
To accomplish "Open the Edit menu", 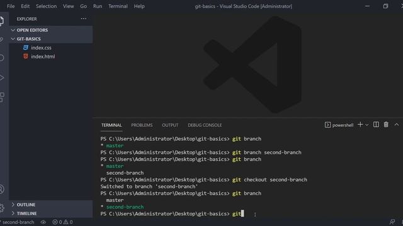I will pos(25,6).
